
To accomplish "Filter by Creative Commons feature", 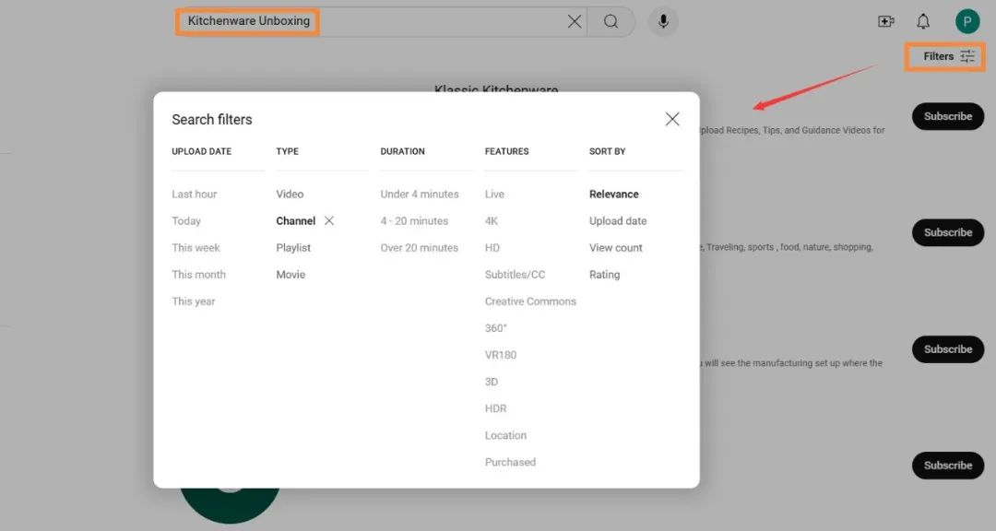I will click(x=530, y=301).
